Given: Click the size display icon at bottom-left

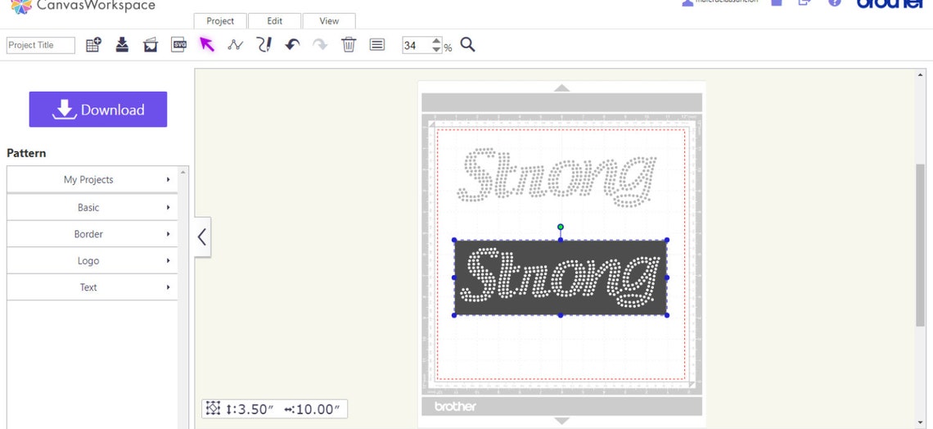Looking at the screenshot, I should tap(213, 409).
